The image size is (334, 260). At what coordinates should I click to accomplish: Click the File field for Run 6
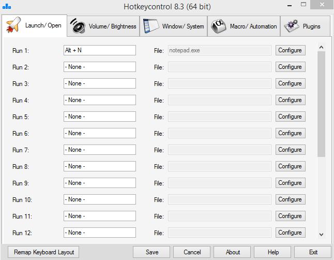219,133
